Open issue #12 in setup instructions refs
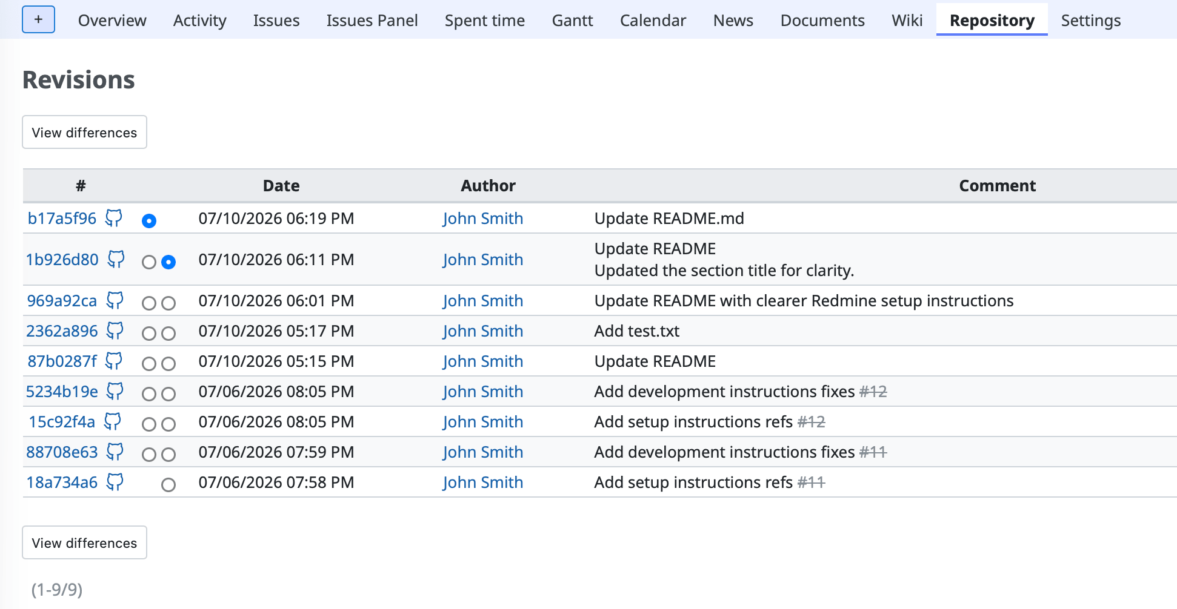The image size is (1177, 609). [x=811, y=421]
